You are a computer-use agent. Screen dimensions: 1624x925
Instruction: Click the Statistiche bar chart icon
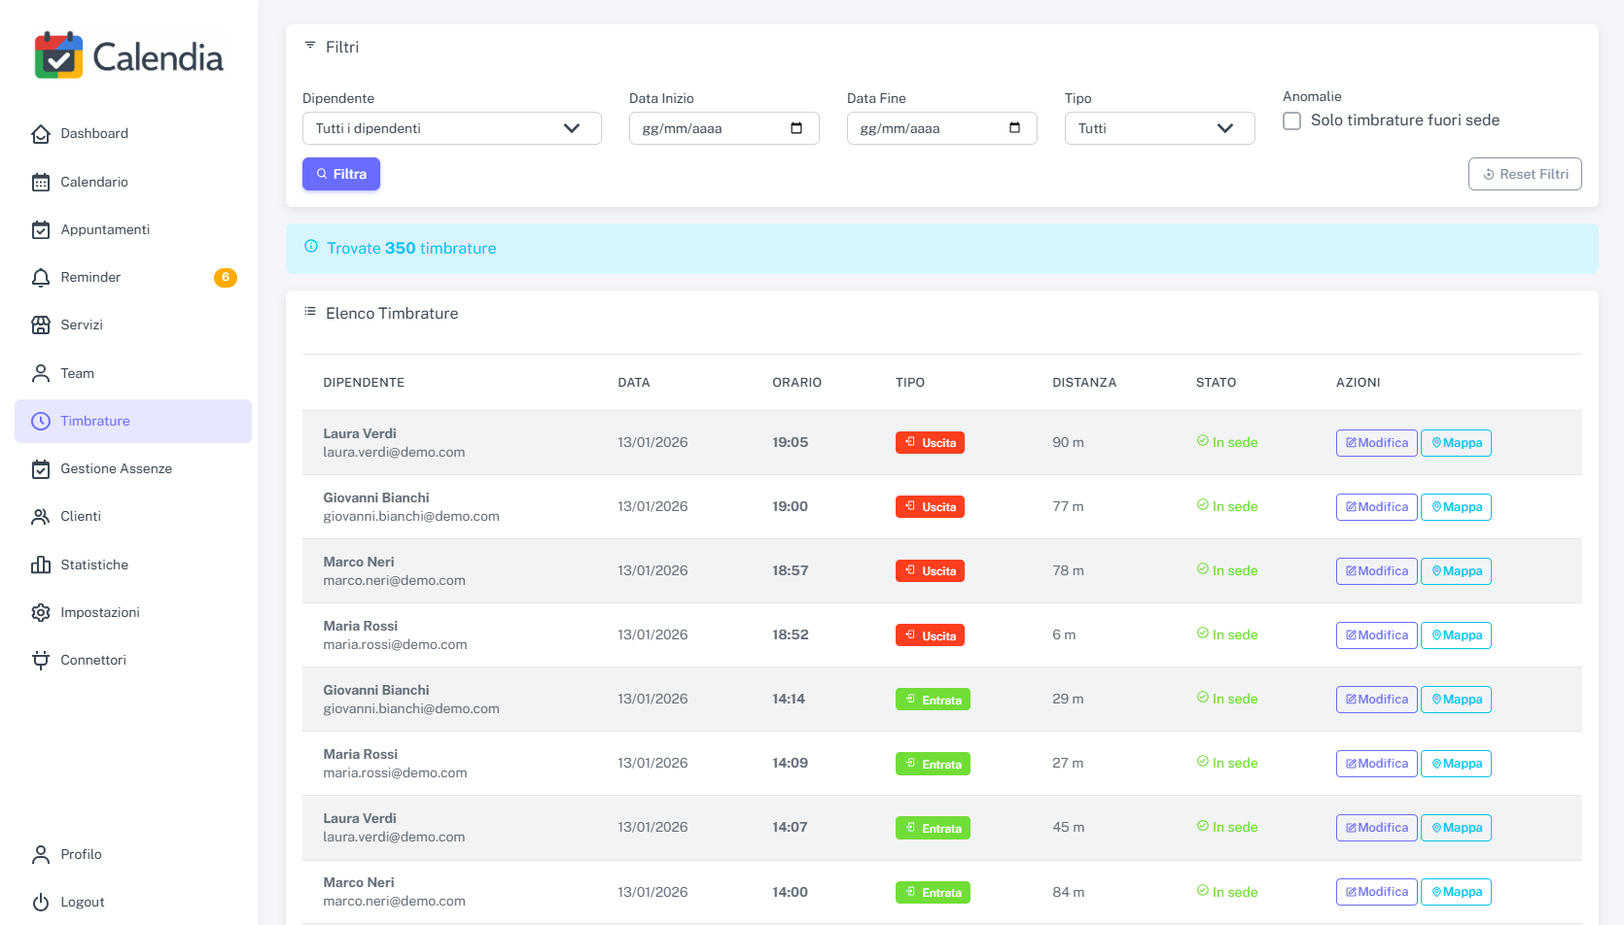[41, 565]
